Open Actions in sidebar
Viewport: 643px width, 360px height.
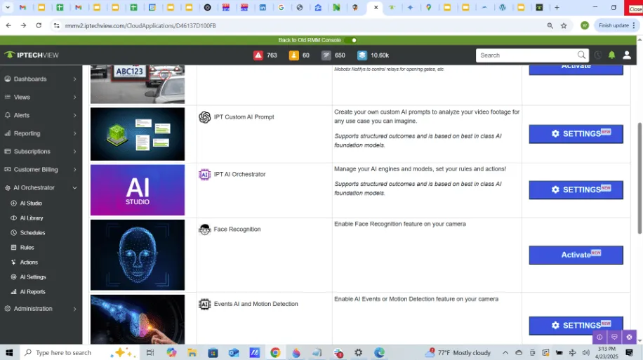click(x=29, y=262)
